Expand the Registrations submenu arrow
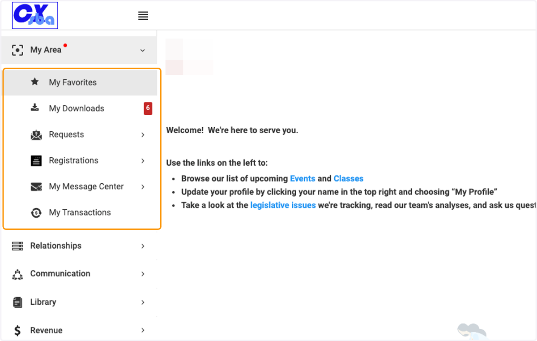The width and height of the screenshot is (537, 341). 143,161
